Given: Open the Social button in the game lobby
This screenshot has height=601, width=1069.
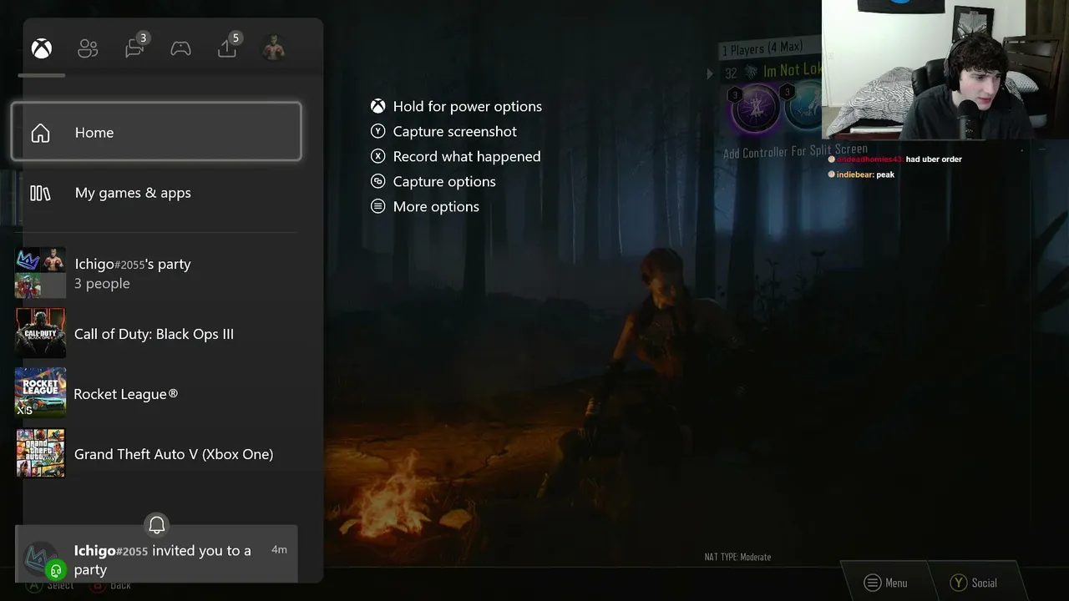Looking at the screenshot, I should (x=975, y=583).
